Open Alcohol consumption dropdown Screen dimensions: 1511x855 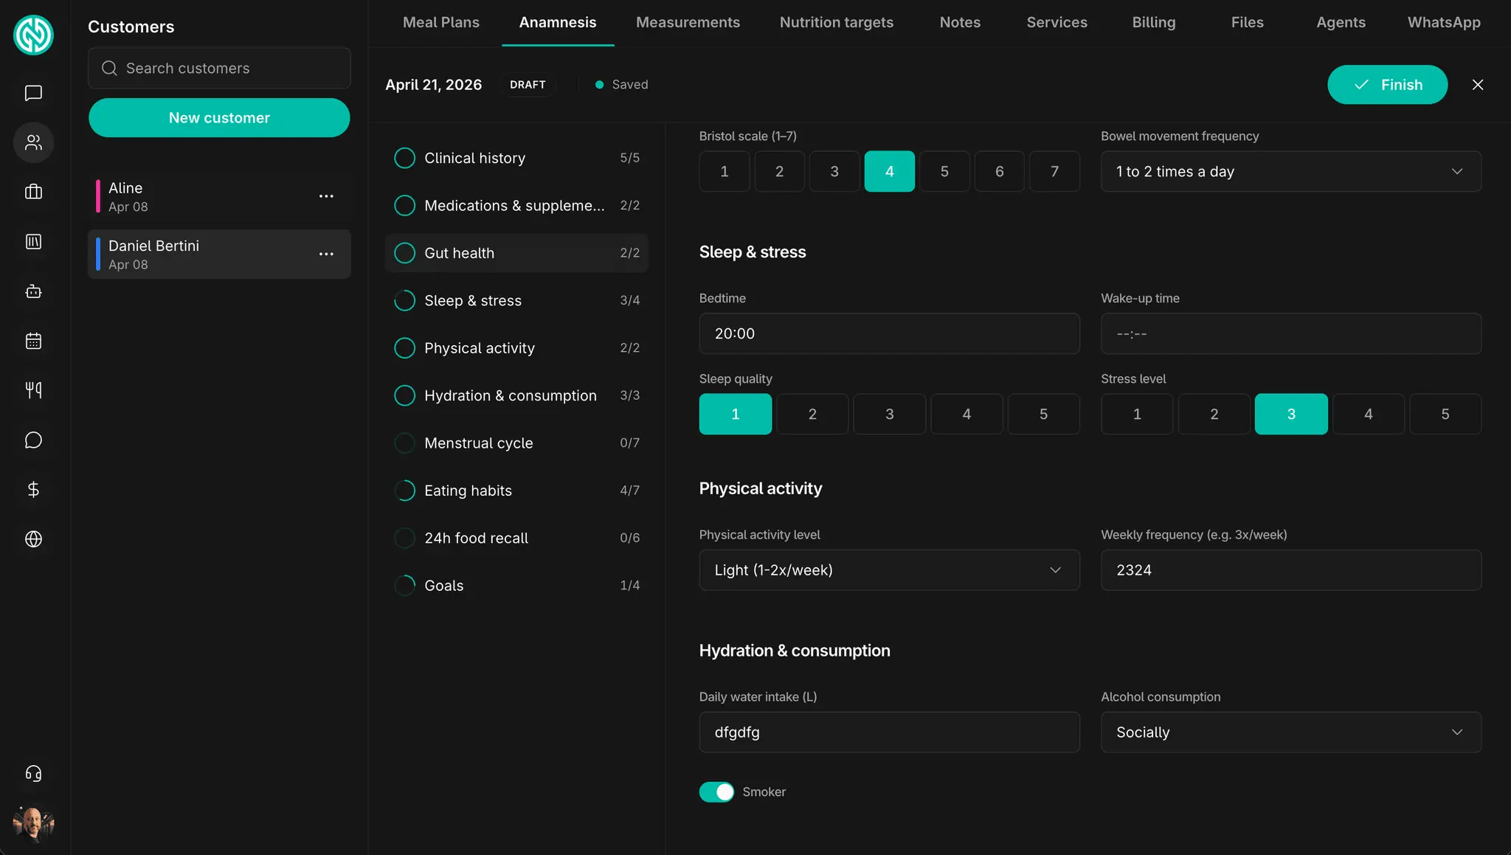[1290, 733]
